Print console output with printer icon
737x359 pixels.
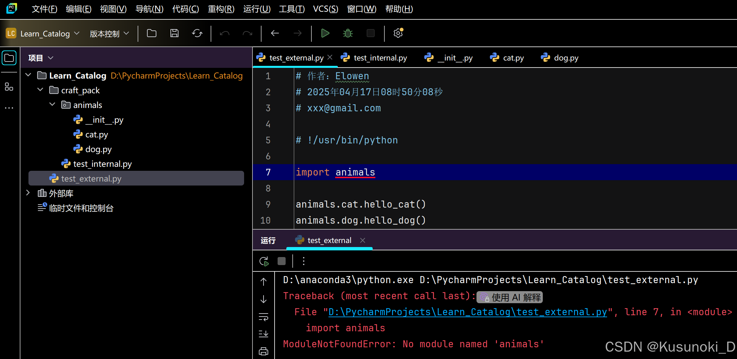tap(264, 351)
